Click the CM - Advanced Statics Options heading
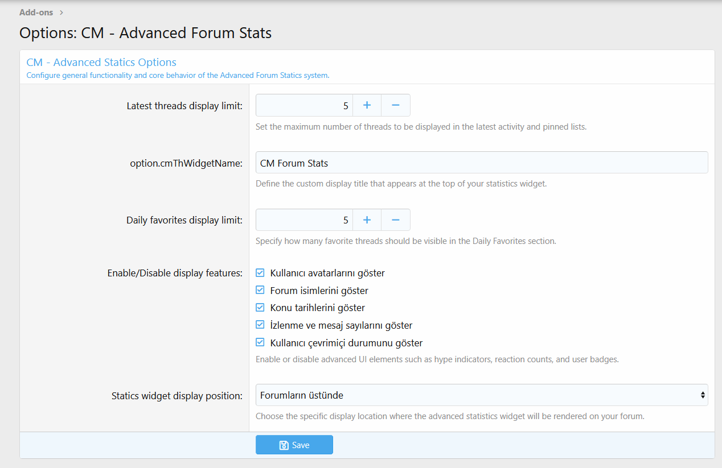This screenshot has width=722, height=468. click(x=101, y=63)
